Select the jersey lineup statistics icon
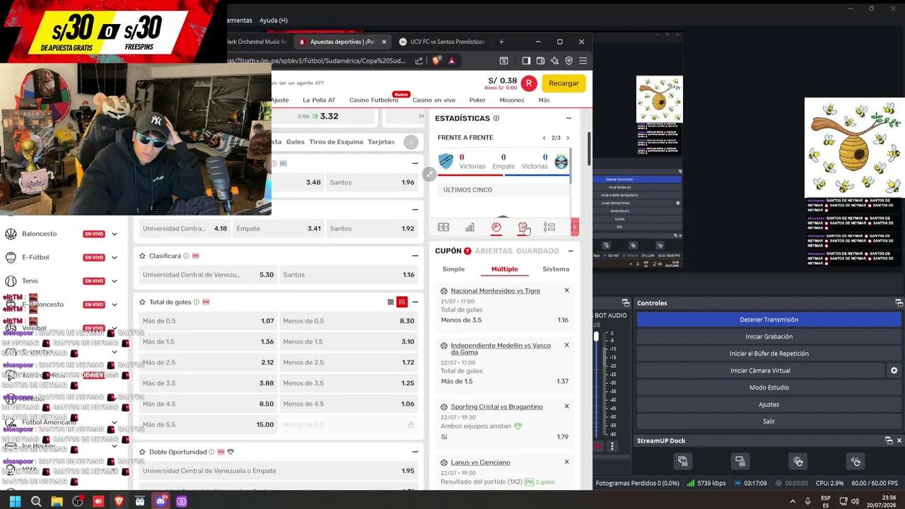The height and width of the screenshot is (509, 905). (522, 227)
